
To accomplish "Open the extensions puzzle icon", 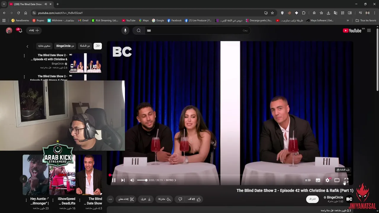I will click(304, 13).
